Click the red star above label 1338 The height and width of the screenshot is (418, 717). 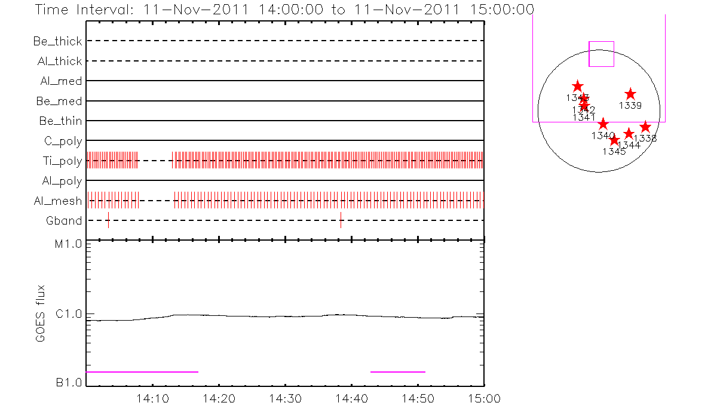click(645, 127)
